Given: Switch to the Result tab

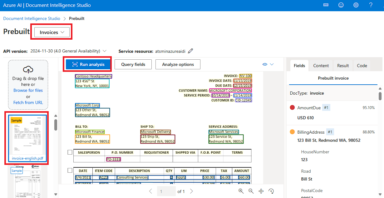Looking at the screenshot, I should [x=343, y=66].
